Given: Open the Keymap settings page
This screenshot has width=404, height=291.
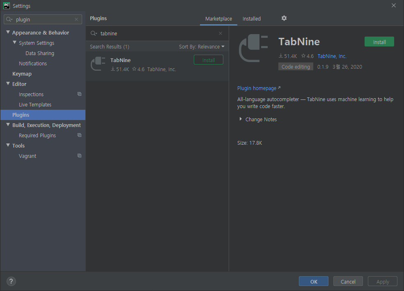Looking at the screenshot, I should (22, 74).
